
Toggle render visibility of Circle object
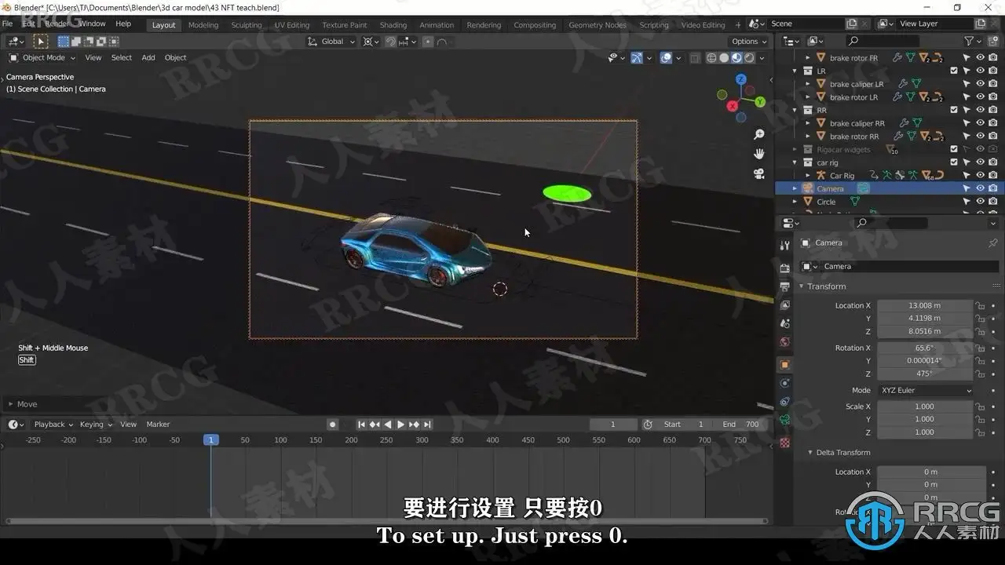[x=992, y=202]
